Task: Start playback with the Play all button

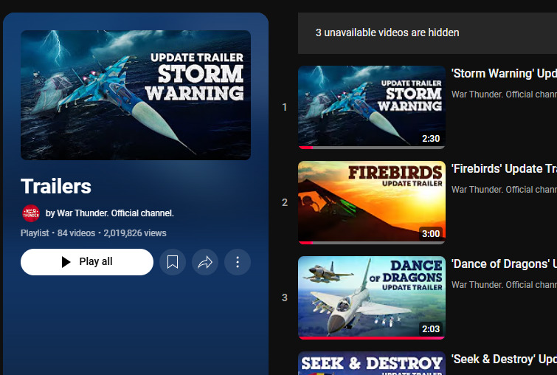Action: [87, 262]
